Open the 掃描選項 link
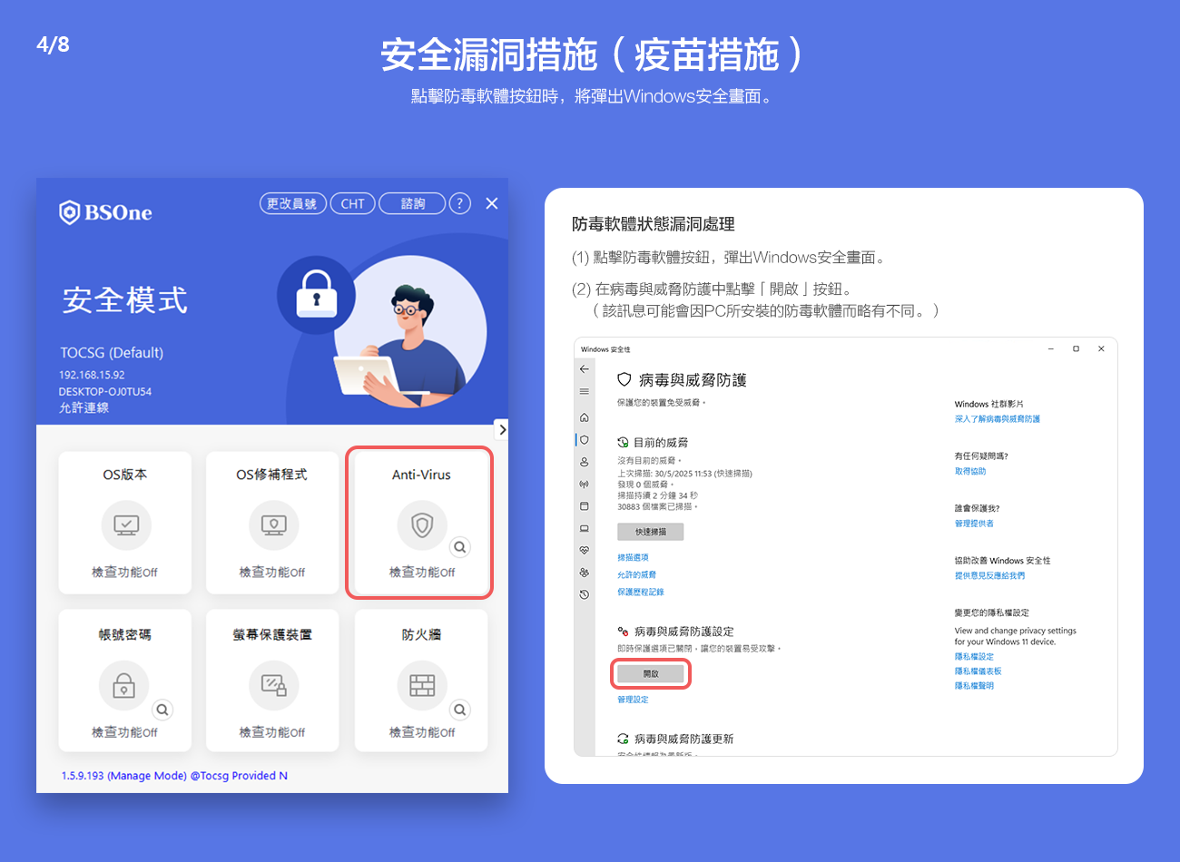1180x862 pixels. 633,557
